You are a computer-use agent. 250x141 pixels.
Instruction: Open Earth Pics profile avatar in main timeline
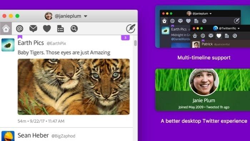click(8, 45)
